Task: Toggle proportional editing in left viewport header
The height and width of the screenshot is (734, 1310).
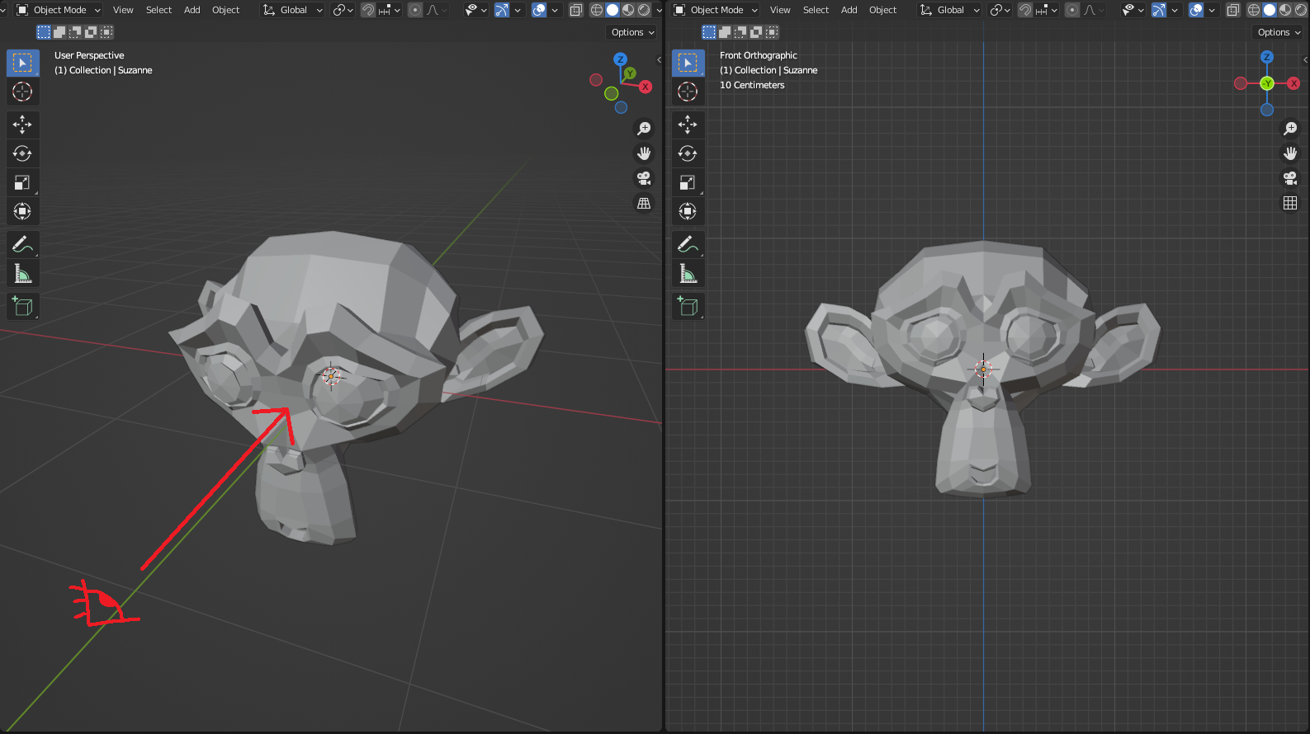Action: pos(415,10)
